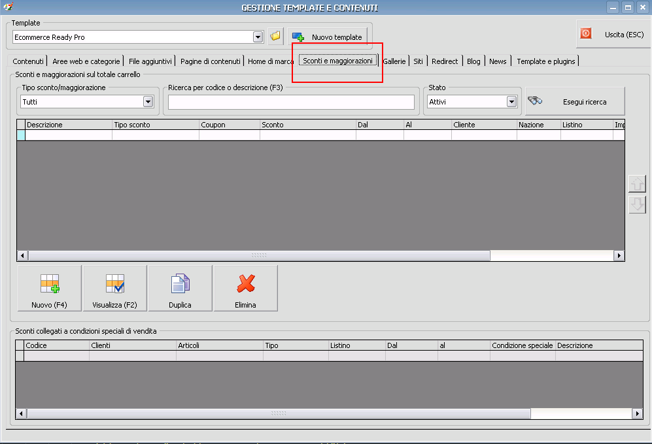652x444 pixels.
Task: Click the Clienti column header
Action: point(133,345)
